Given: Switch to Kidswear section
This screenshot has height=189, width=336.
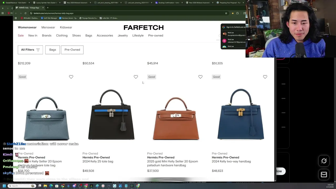Looking at the screenshot, I should click(x=66, y=27).
